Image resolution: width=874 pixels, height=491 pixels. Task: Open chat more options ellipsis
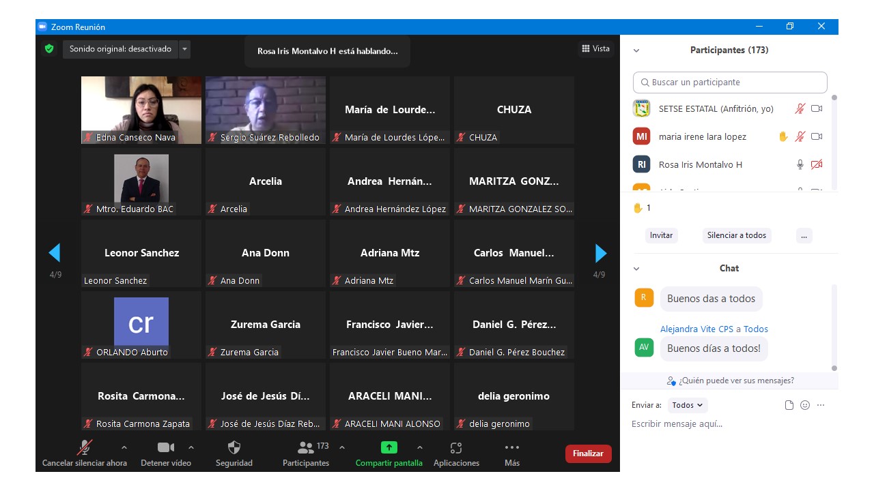[821, 405]
